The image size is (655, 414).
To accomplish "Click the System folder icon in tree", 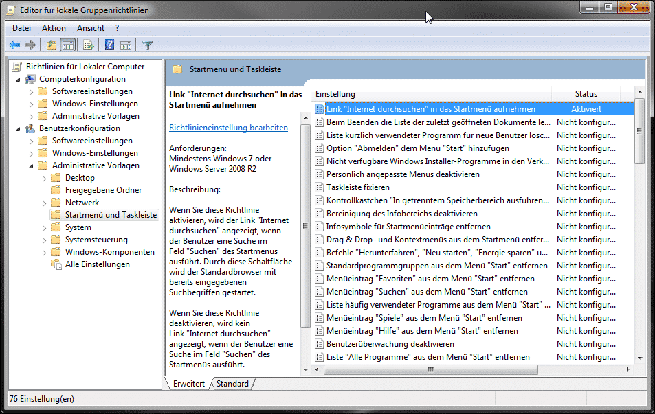I will click(56, 227).
